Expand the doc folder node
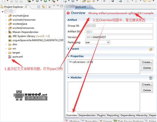The height and width of the screenshot is (122, 157). [x=6, y=44]
